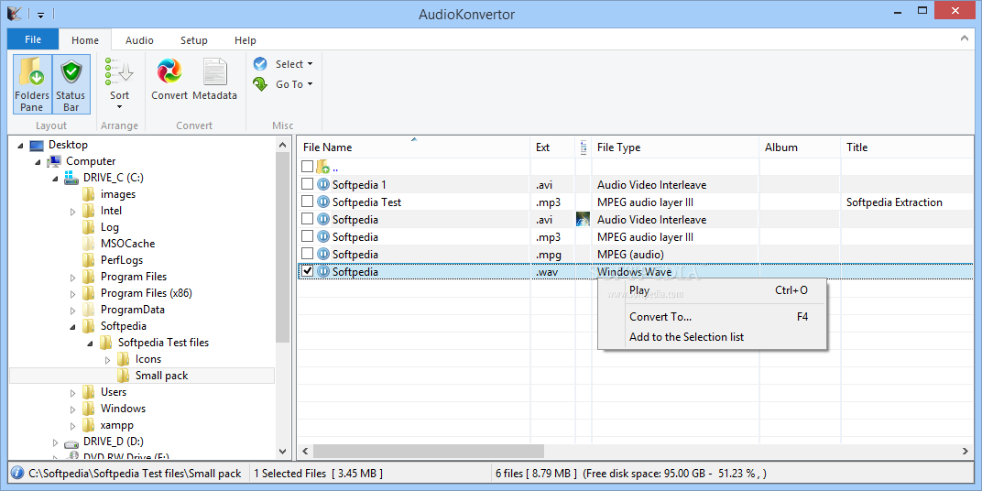This screenshot has height=491, width=982.
Task: Select the MSOCache folder in tree
Action: [x=127, y=244]
